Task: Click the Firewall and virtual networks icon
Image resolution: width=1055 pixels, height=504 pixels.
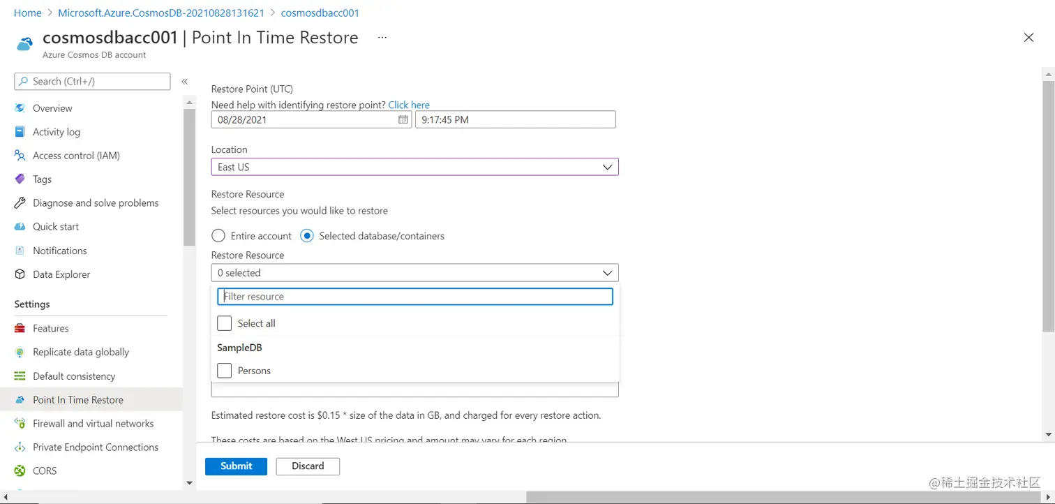Action: pyautogui.click(x=20, y=424)
